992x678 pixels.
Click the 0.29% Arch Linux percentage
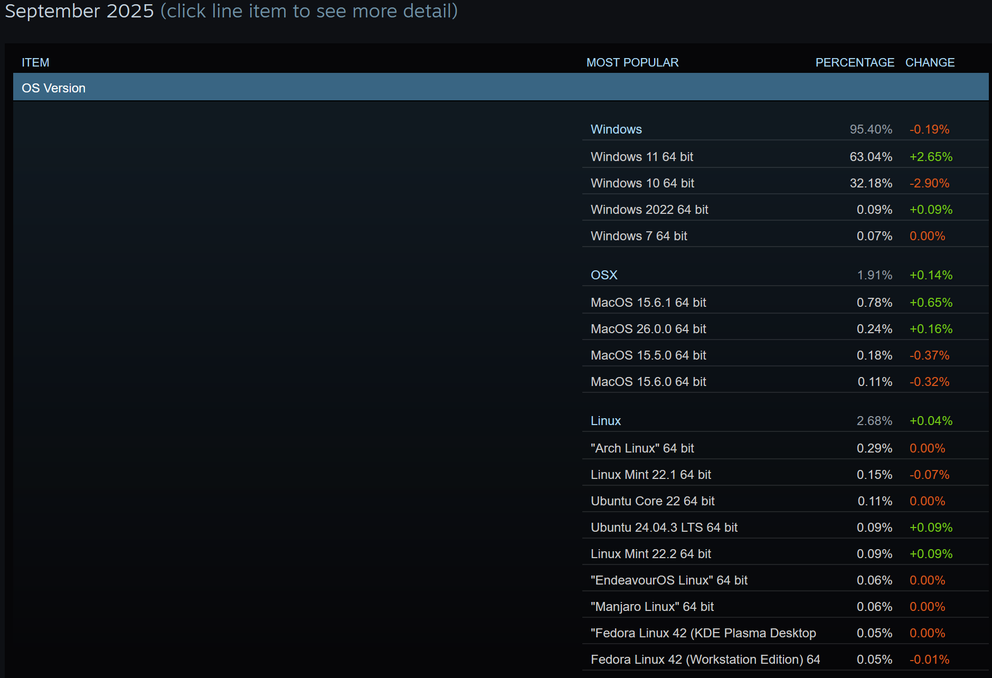point(875,448)
